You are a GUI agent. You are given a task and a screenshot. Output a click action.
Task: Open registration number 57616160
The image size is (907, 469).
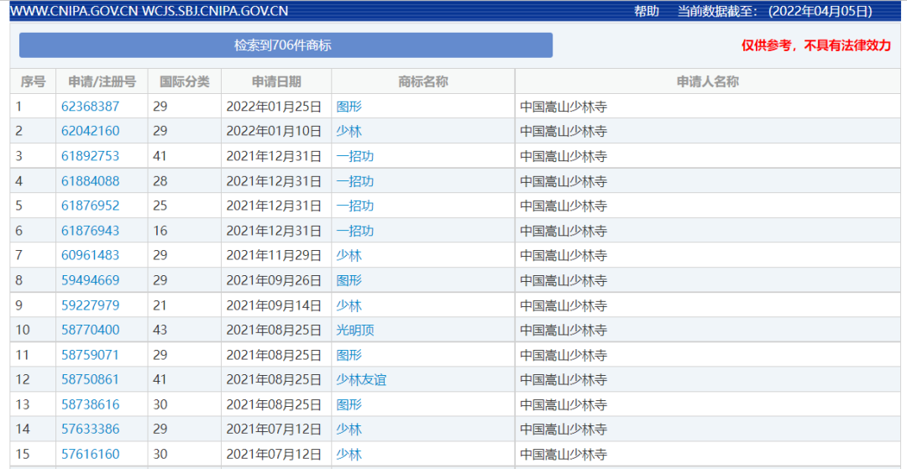[90, 454]
